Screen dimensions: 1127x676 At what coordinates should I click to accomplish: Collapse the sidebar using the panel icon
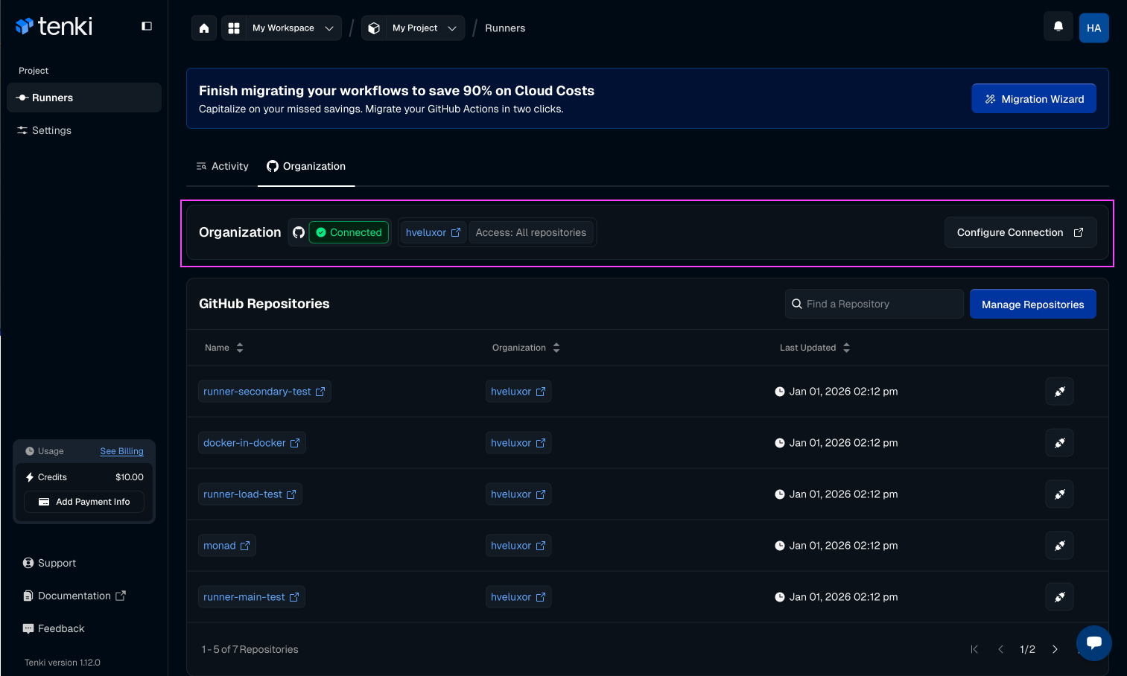coord(146,25)
